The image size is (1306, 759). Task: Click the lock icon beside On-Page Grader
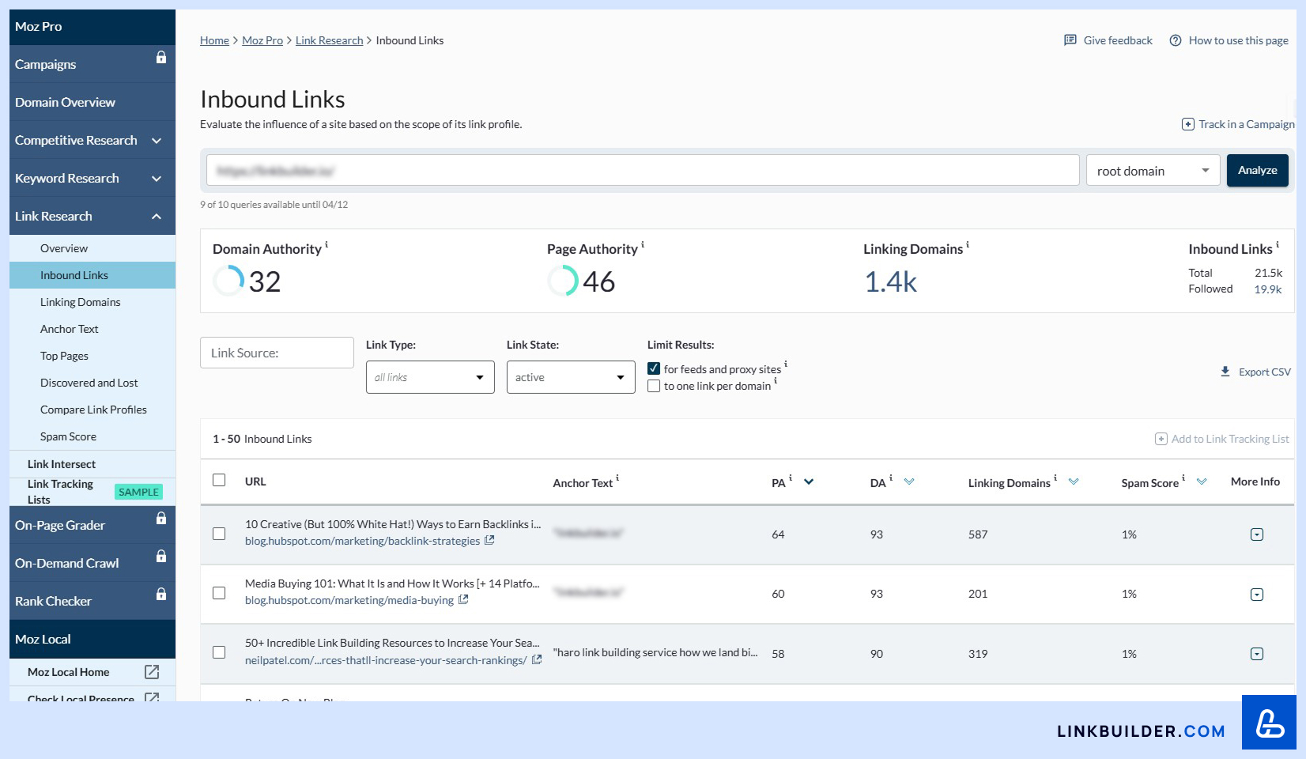pyautogui.click(x=161, y=518)
